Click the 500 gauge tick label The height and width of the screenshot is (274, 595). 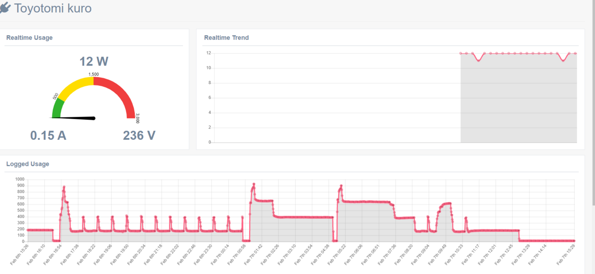tap(55, 96)
